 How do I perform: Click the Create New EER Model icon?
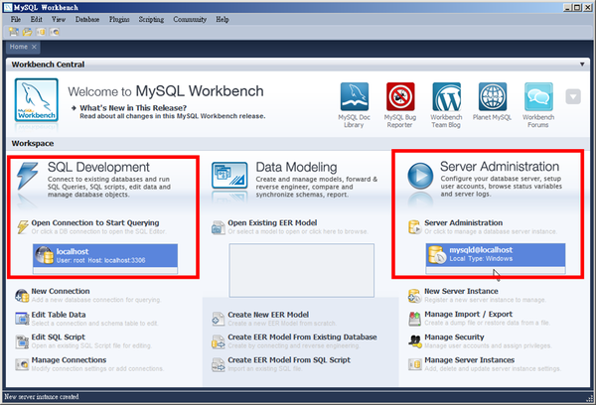[x=219, y=319]
